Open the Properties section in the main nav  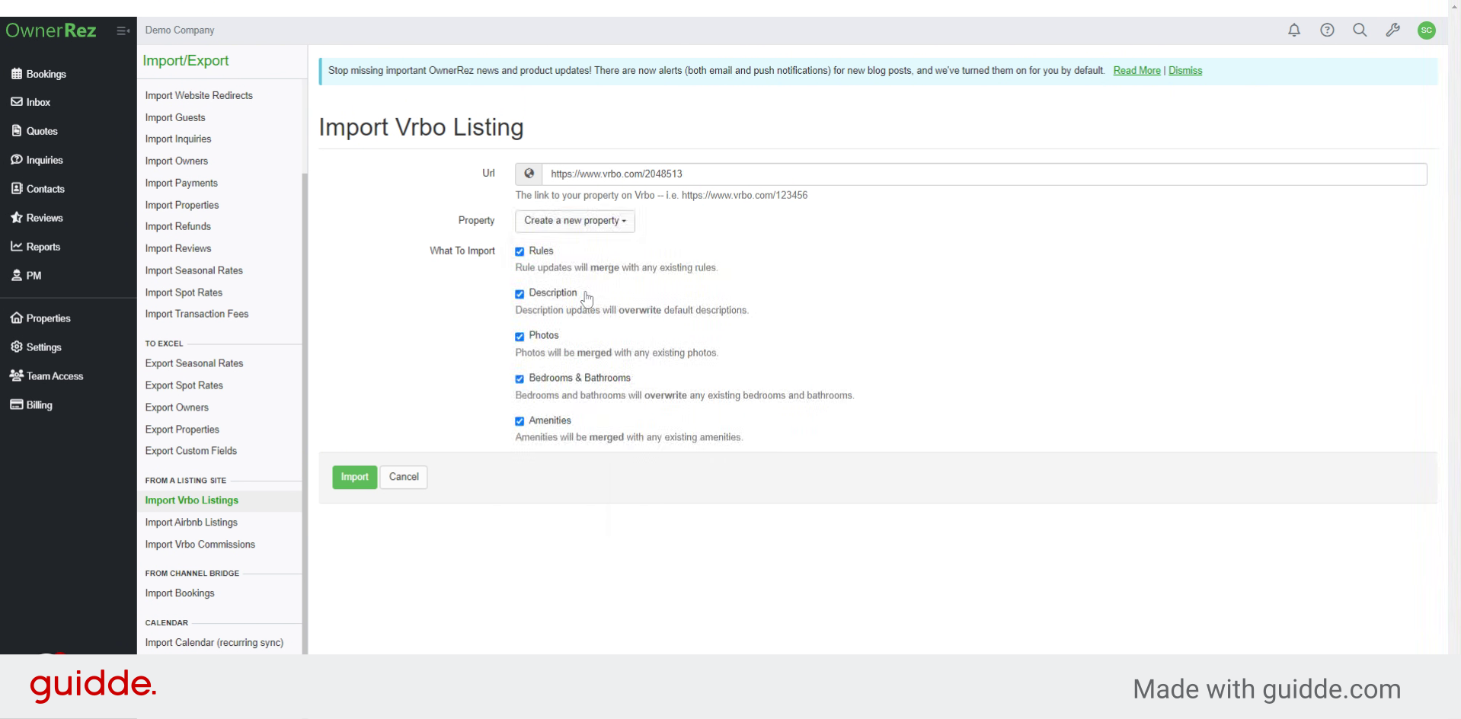tap(48, 318)
